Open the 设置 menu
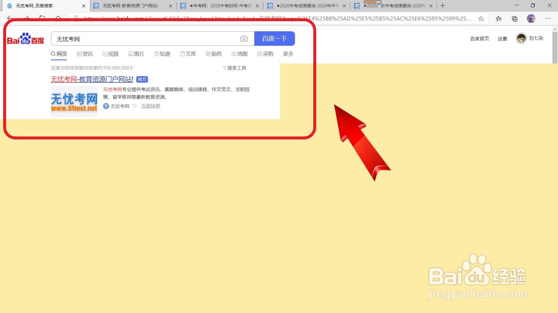 tap(503, 39)
